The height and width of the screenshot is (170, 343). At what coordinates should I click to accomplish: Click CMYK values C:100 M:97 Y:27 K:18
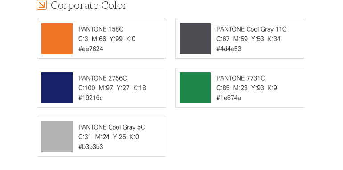pos(112,88)
